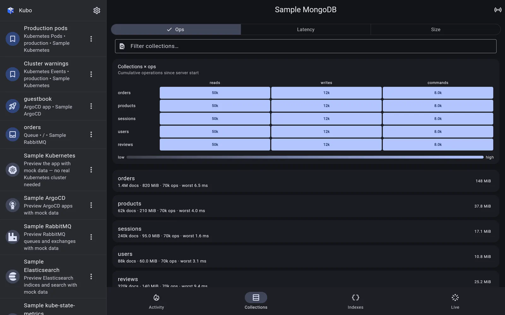Viewport: 505px width, 315px height.
Task: Open the Live tab
Action: point(455,301)
